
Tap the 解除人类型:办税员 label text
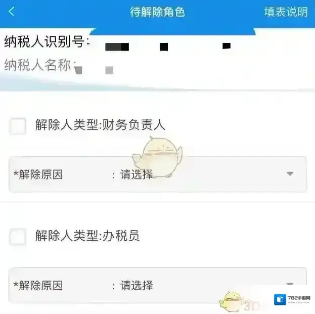click(87, 236)
